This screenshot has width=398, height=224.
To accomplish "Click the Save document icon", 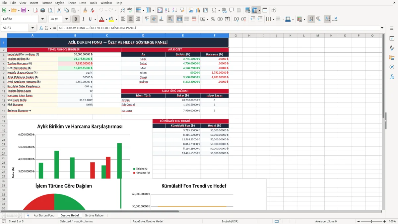I will pyautogui.click(x=24, y=10).
